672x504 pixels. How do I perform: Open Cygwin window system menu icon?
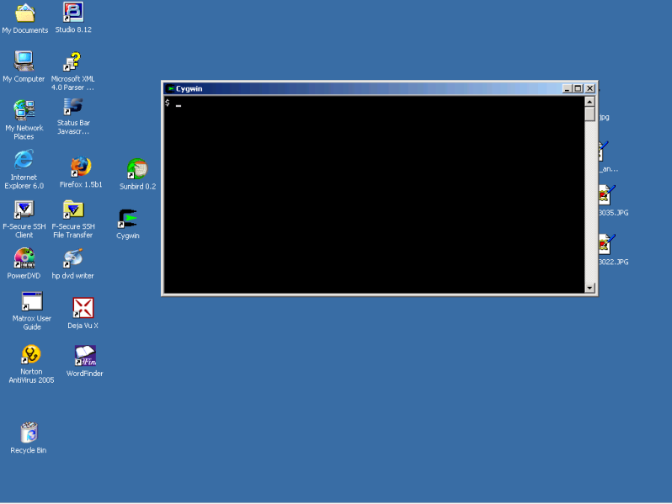tap(170, 88)
